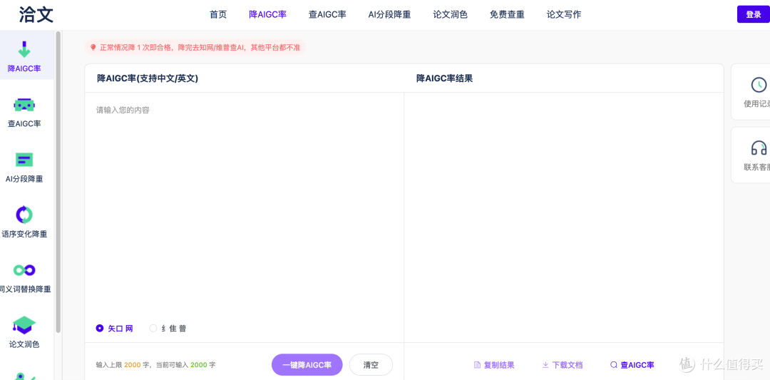Open the 查AIGC率 robot icon in sidebar

tap(24, 105)
